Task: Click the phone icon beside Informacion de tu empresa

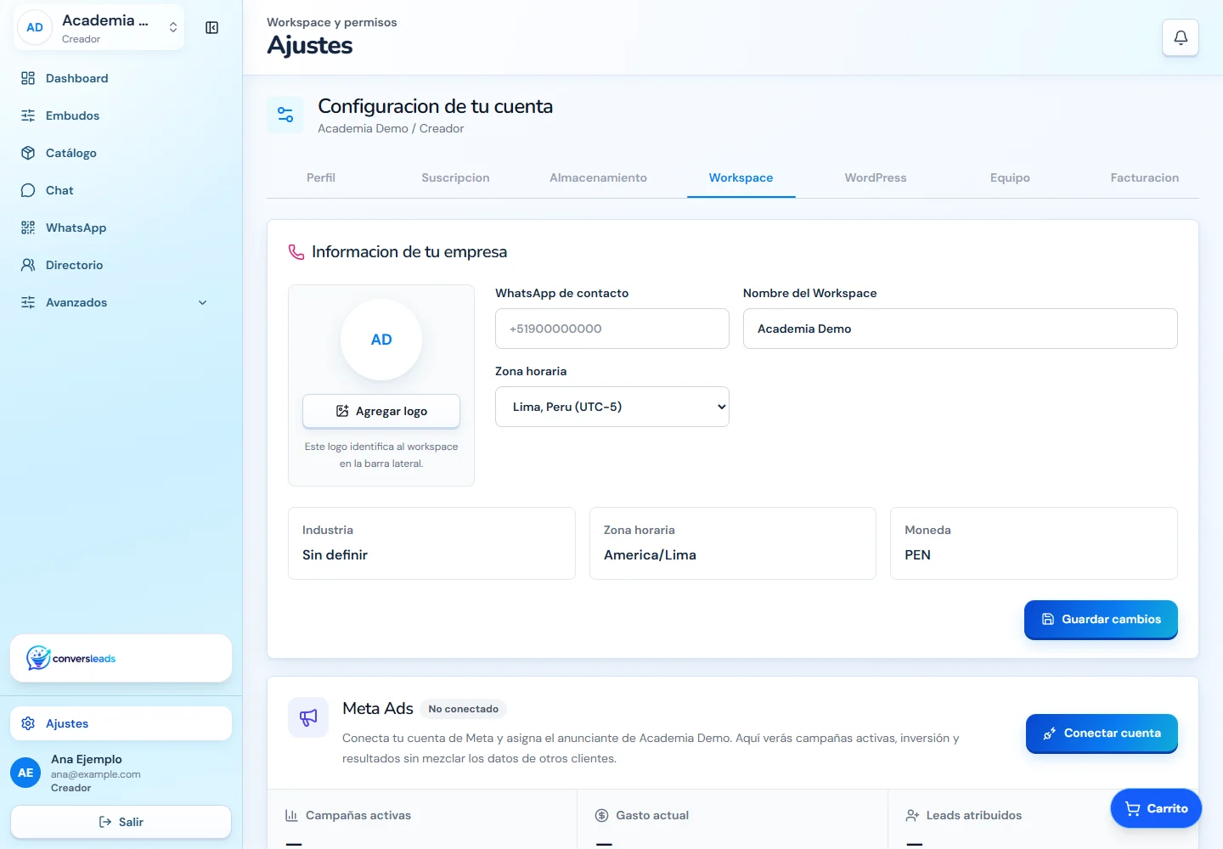Action: (296, 252)
